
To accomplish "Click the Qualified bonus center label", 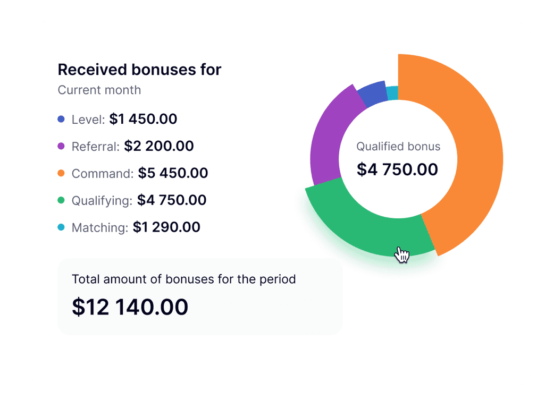I will 398,147.
